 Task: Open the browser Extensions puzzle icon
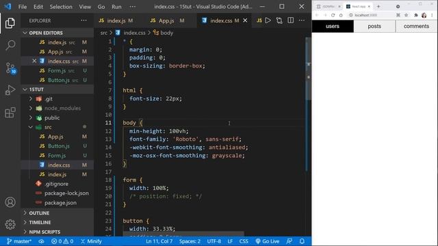[415, 15]
